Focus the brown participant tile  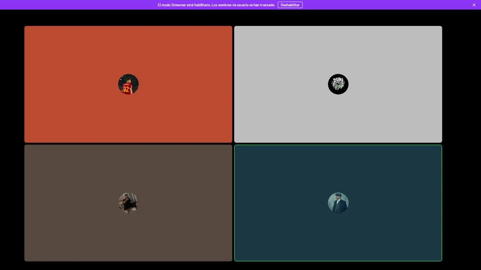click(x=128, y=203)
